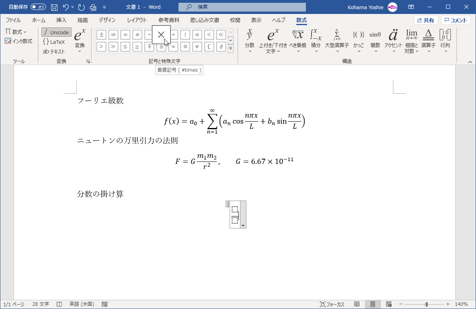Open the べき乗根 radical structures
The height and width of the screenshot is (309, 476).
pyautogui.click(x=298, y=41)
